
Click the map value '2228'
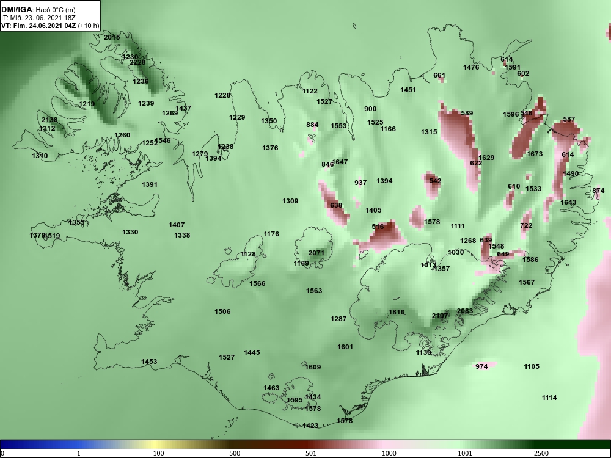137,62
